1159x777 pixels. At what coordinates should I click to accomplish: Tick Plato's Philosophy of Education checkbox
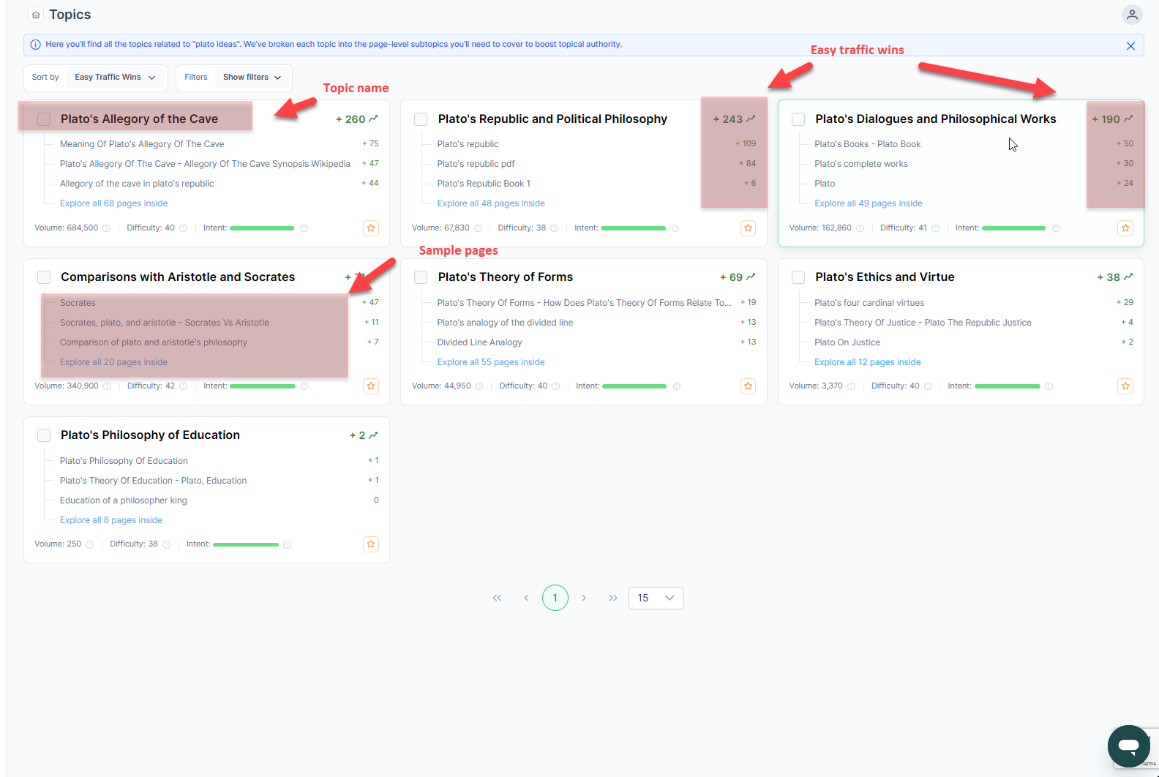point(44,435)
